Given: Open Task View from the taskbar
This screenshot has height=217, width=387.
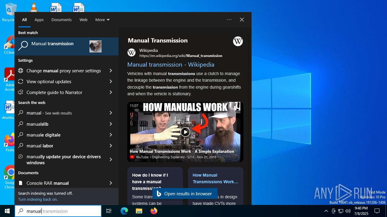Looking at the screenshot, I should click(109, 211).
